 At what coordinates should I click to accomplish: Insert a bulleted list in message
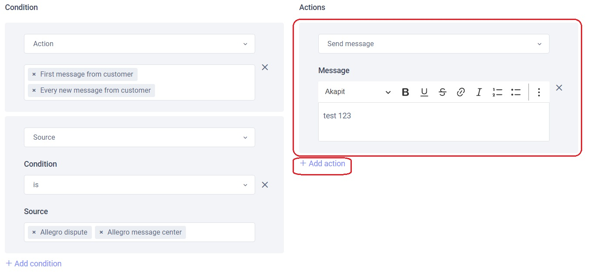(516, 92)
